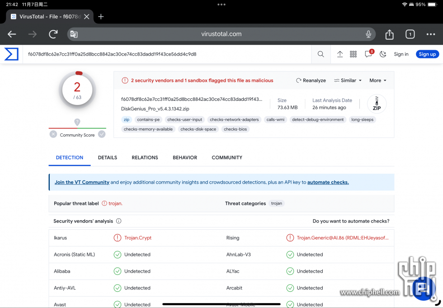The height and width of the screenshot is (308, 443).
Task: Click the AhnLab-V3 vendor name
Action: click(x=239, y=255)
